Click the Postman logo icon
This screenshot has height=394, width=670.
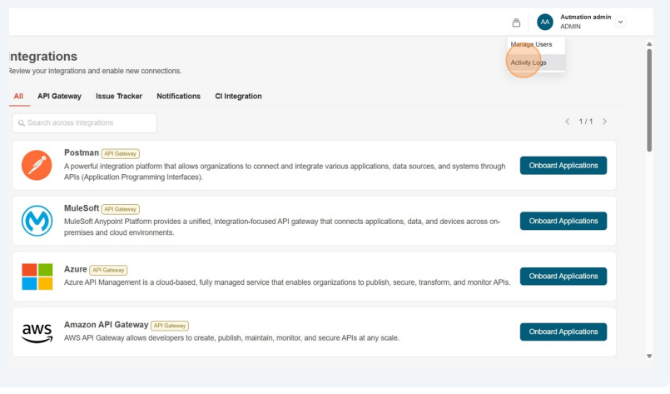click(37, 165)
